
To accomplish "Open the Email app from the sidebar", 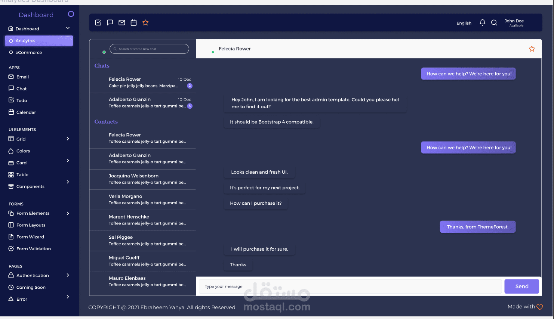I will pyautogui.click(x=22, y=77).
